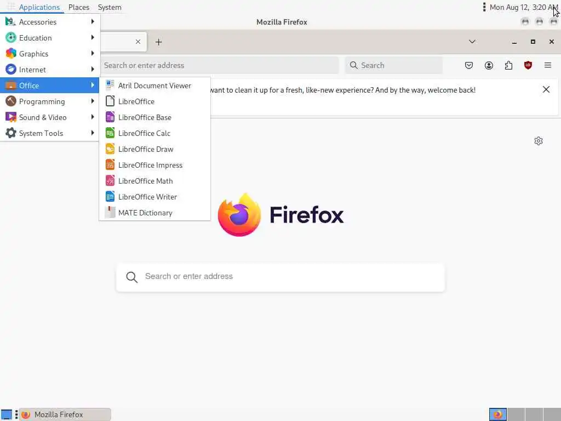Switch to the first workspace with Firefox

[x=497, y=414]
